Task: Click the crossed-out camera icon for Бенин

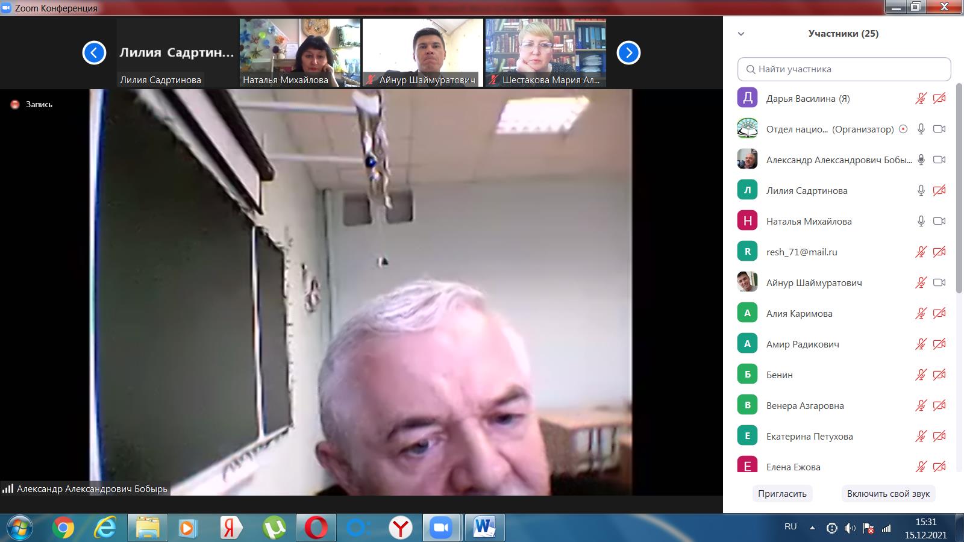Action: pos(939,375)
